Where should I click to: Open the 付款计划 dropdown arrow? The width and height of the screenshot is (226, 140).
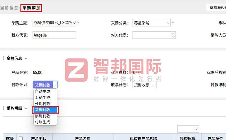coord(55,85)
